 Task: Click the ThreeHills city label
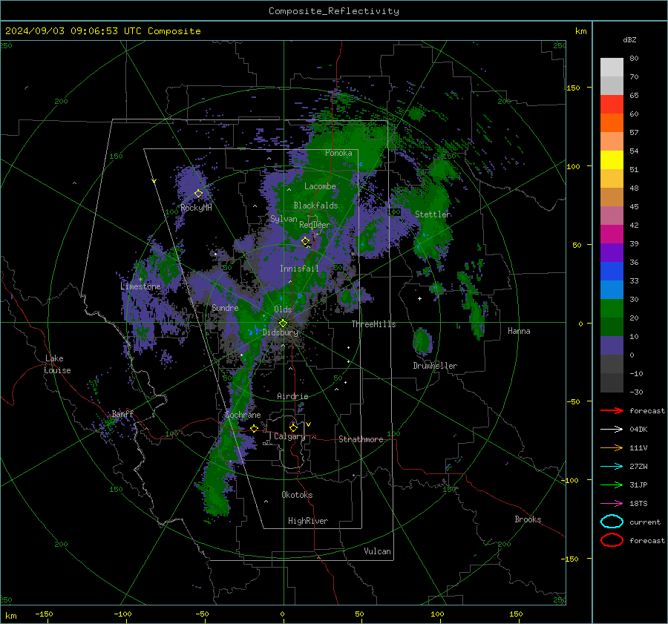(x=373, y=324)
